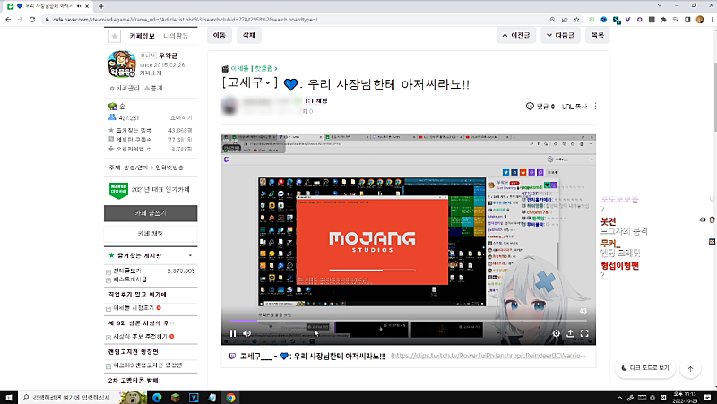Enter fullscreen mode on the video
Viewport: 717px width, 404px height.
(x=586, y=333)
